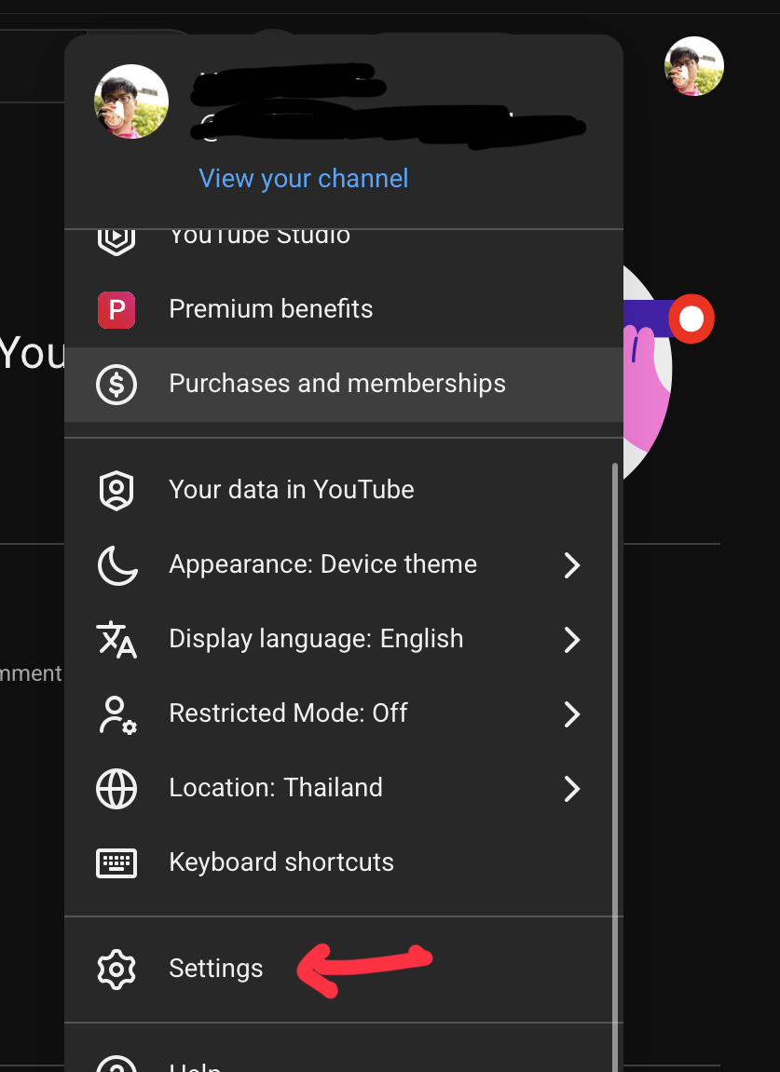
Task: Click the globe Location icon
Action: tap(116, 789)
